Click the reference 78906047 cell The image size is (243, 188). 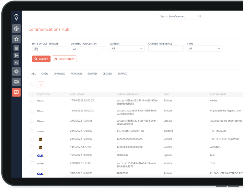(x=123, y=155)
